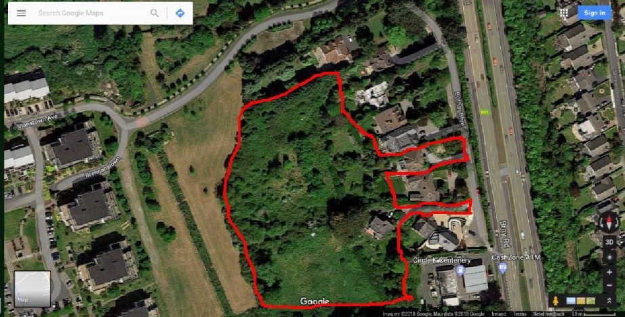Screen dimensions: 625x317
Task: Expand the imagery strip with double chevron
Action: point(609,301)
